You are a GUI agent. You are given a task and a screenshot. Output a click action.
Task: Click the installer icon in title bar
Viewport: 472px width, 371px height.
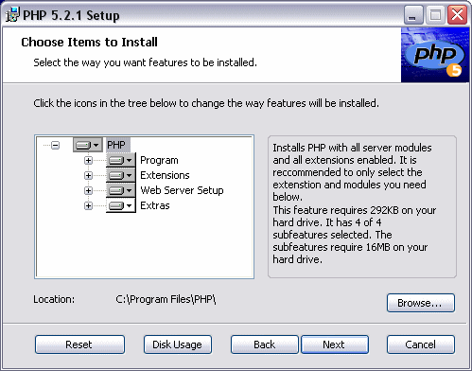(x=12, y=15)
